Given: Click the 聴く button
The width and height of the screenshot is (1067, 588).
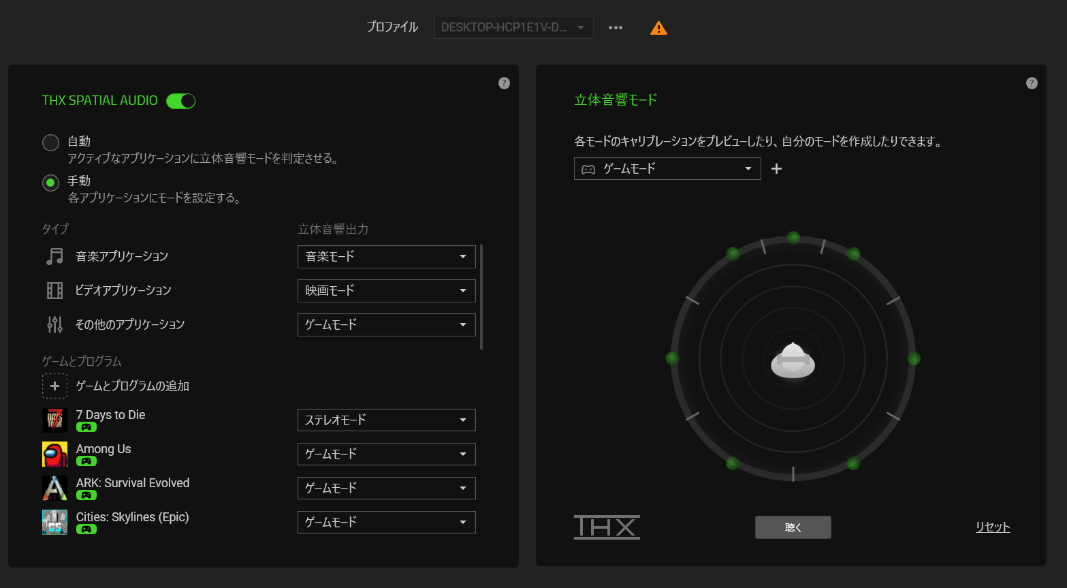Looking at the screenshot, I should pos(793,527).
